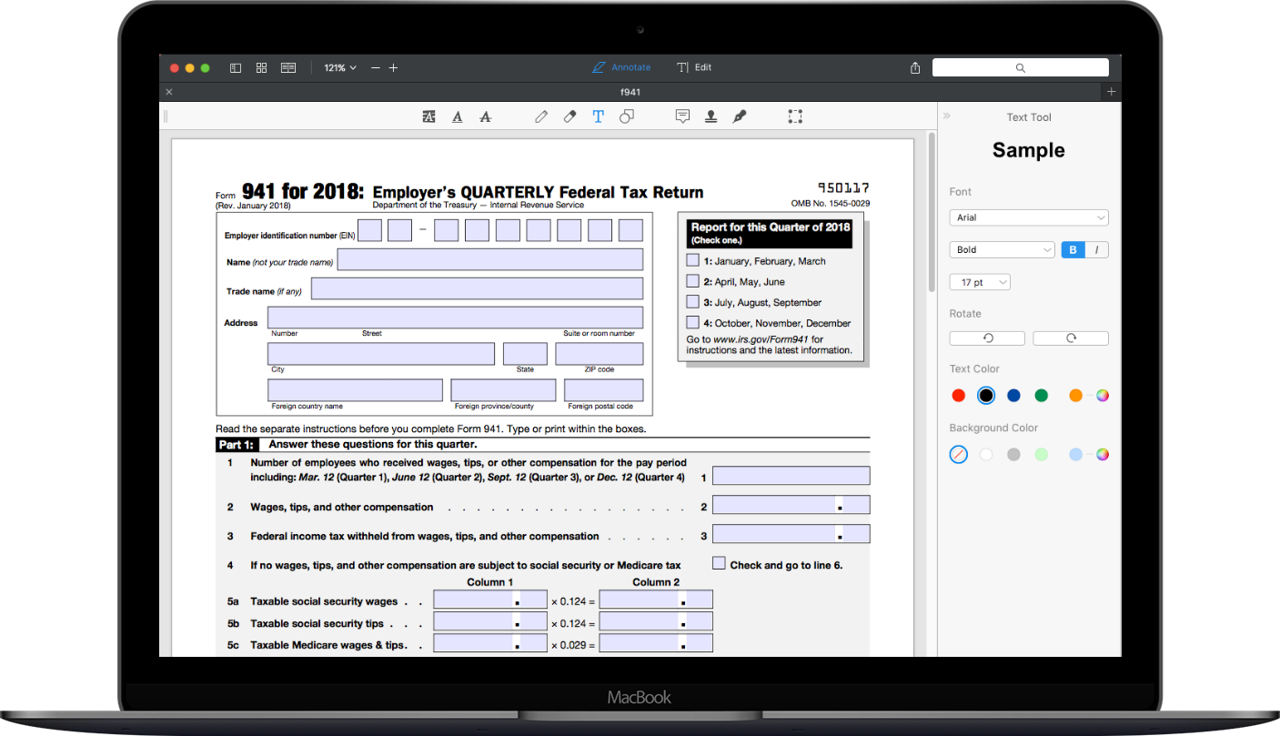Click the Trade name field

477,288
